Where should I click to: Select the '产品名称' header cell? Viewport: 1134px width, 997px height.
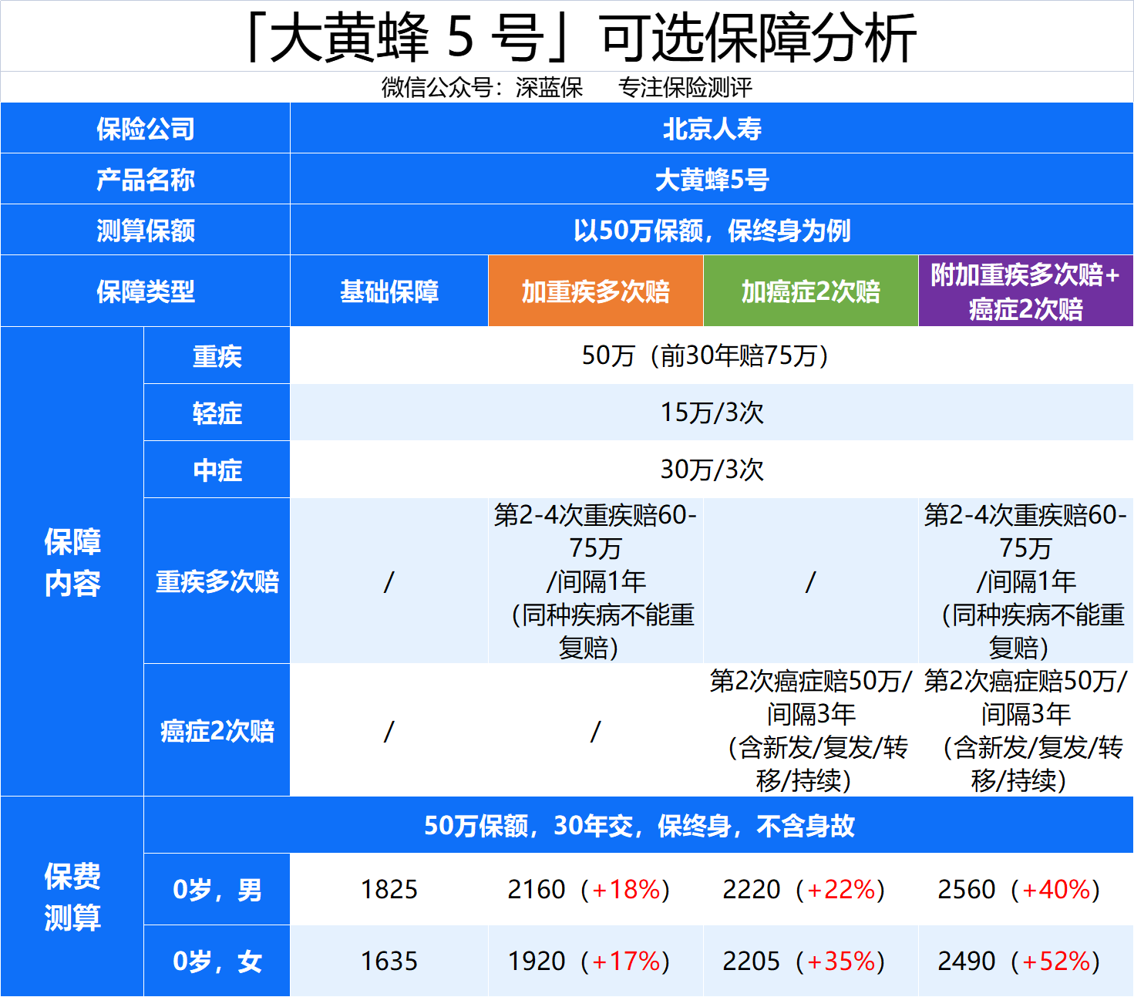click(145, 179)
